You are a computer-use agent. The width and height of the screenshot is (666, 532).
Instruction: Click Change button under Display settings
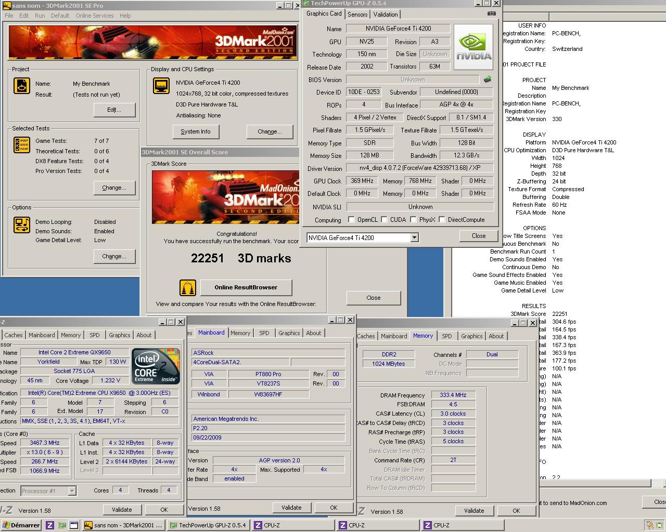pos(270,131)
